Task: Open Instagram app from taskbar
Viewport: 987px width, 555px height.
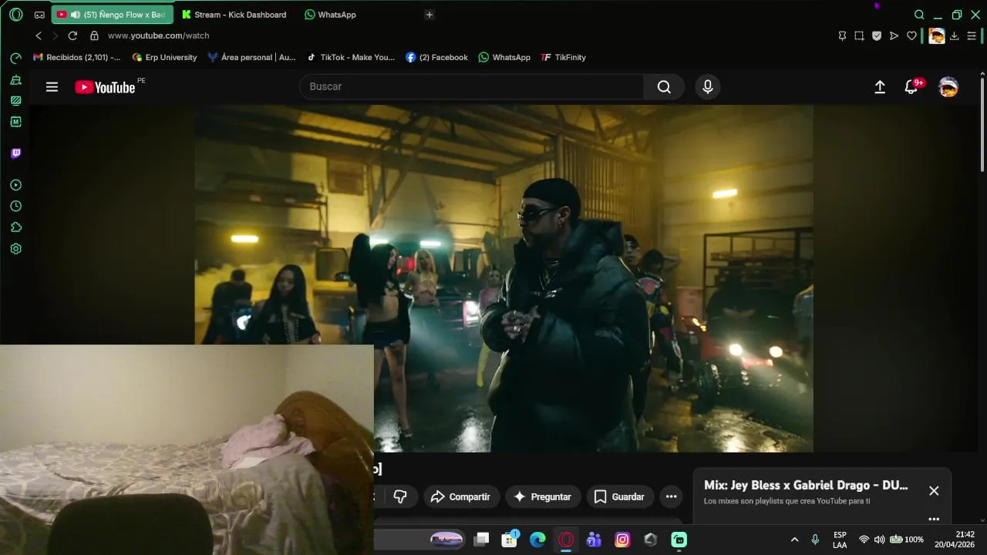Action: point(622,540)
